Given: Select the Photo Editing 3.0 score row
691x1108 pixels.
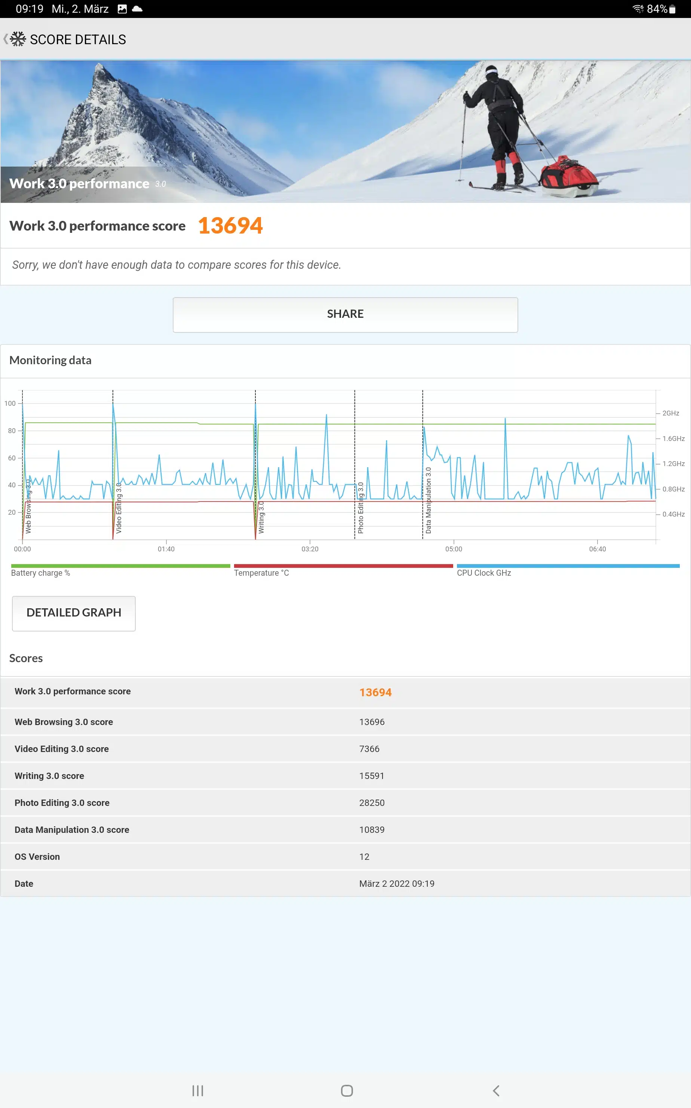Looking at the screenshot, I should click(x=345, y=803).
